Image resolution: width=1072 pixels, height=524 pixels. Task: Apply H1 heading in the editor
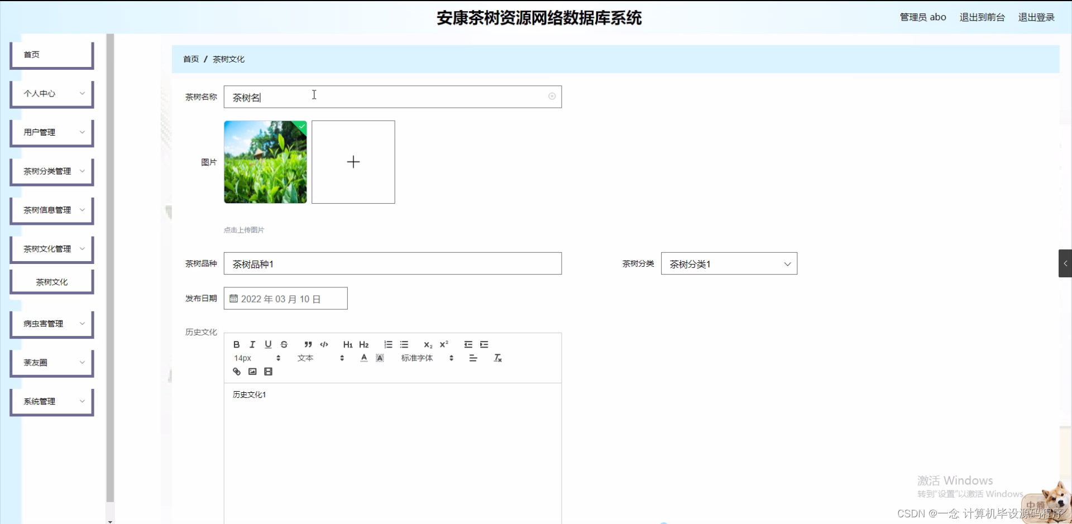348,344
